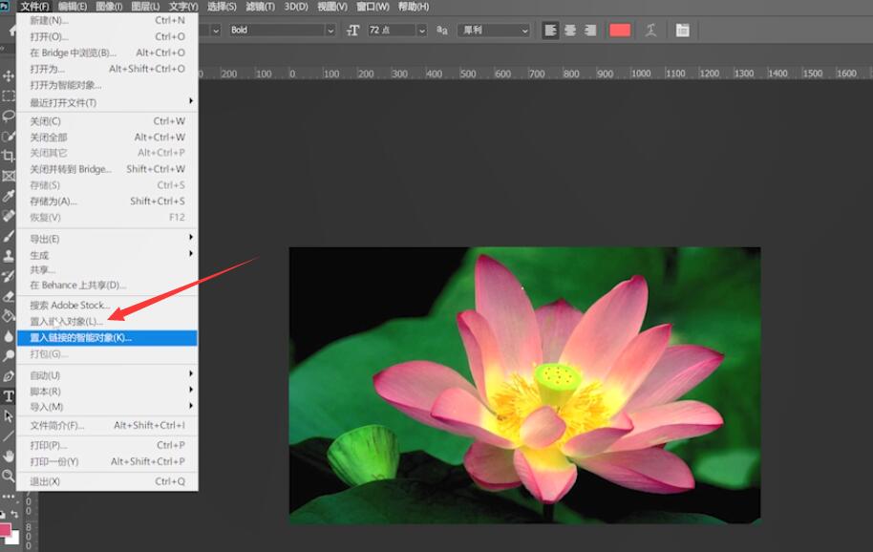Select the Clone Stamp tool
The image size is (873, 552).
9,256
